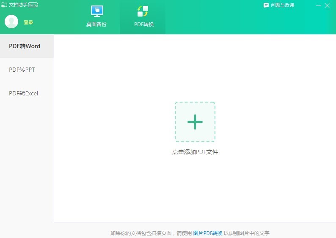Open the 图片PDF转换 link in footer
The height and width of the screenshot is (238, 336).
click(x=208, y=233)
